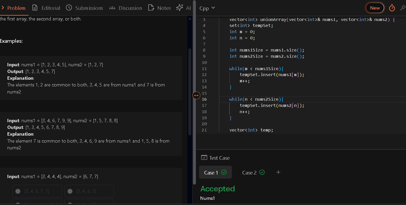Switch to the Editorial tab

[x=46, y=8]
